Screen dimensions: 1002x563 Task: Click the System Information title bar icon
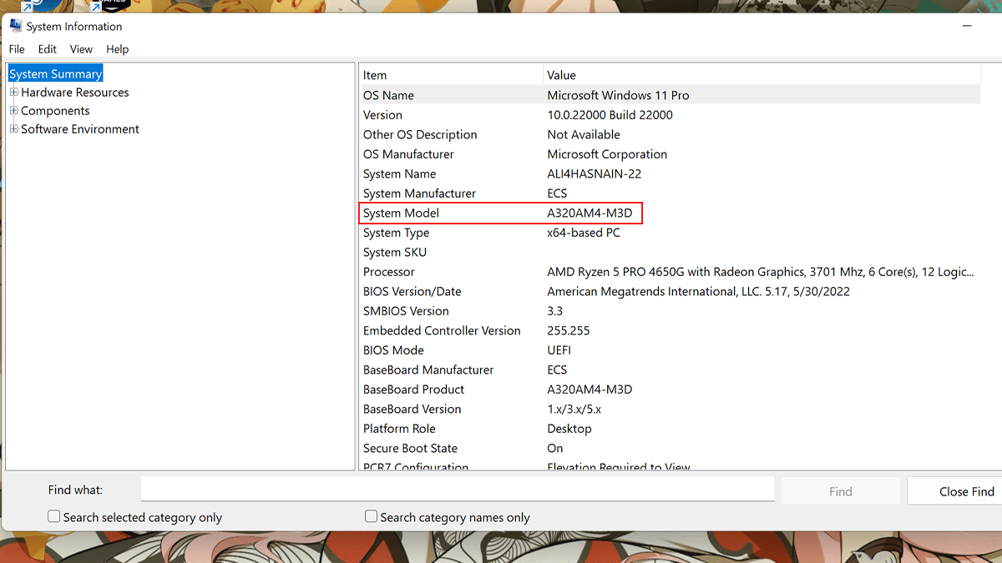point(15,26)
